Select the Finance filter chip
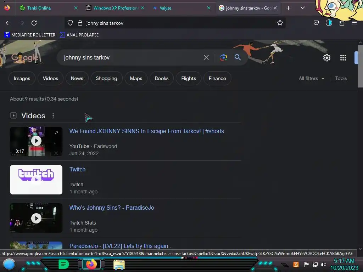The image size is (363, 272). [217, 78]
